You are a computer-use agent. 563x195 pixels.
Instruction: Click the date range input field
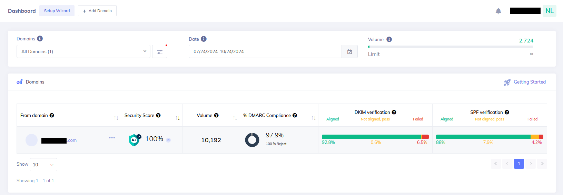265,51
